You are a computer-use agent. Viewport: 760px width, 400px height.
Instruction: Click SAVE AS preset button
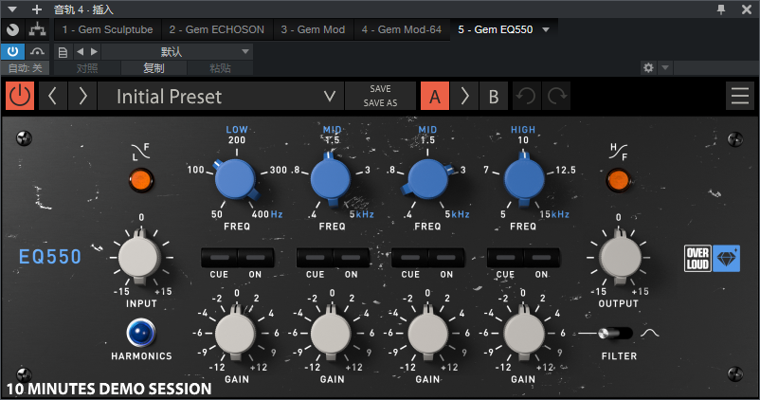pos(380,102)
